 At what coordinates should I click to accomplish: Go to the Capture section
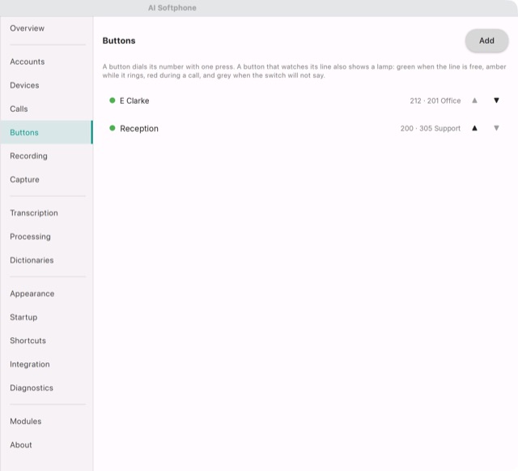(47, 179)
